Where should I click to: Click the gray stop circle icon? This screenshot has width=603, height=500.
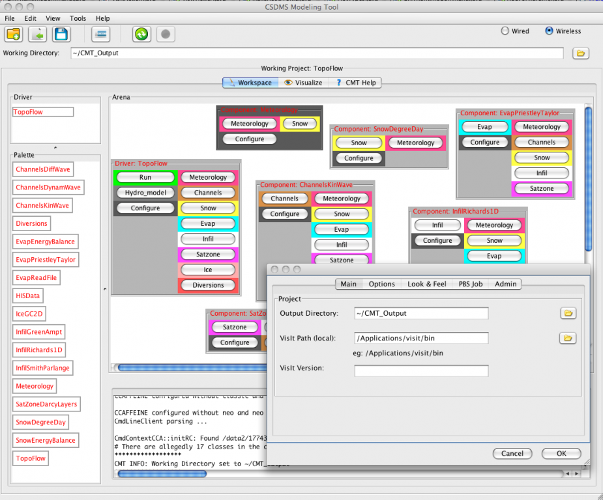[x=166, y=34]
